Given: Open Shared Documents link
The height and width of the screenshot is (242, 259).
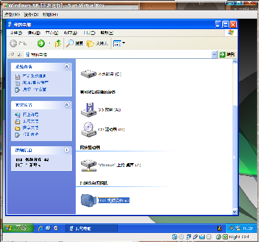Looking at the screenshot, I should pos(30,127).
